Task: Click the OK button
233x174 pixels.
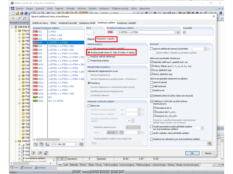Action: point(192,153)
